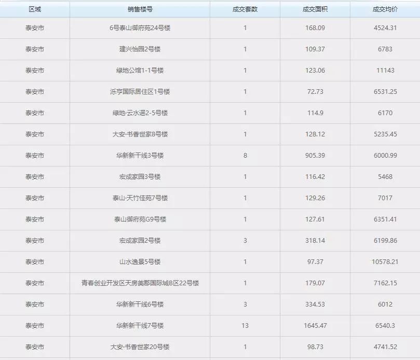
Task: Click area value 127.61
Action: click(315, 219)
